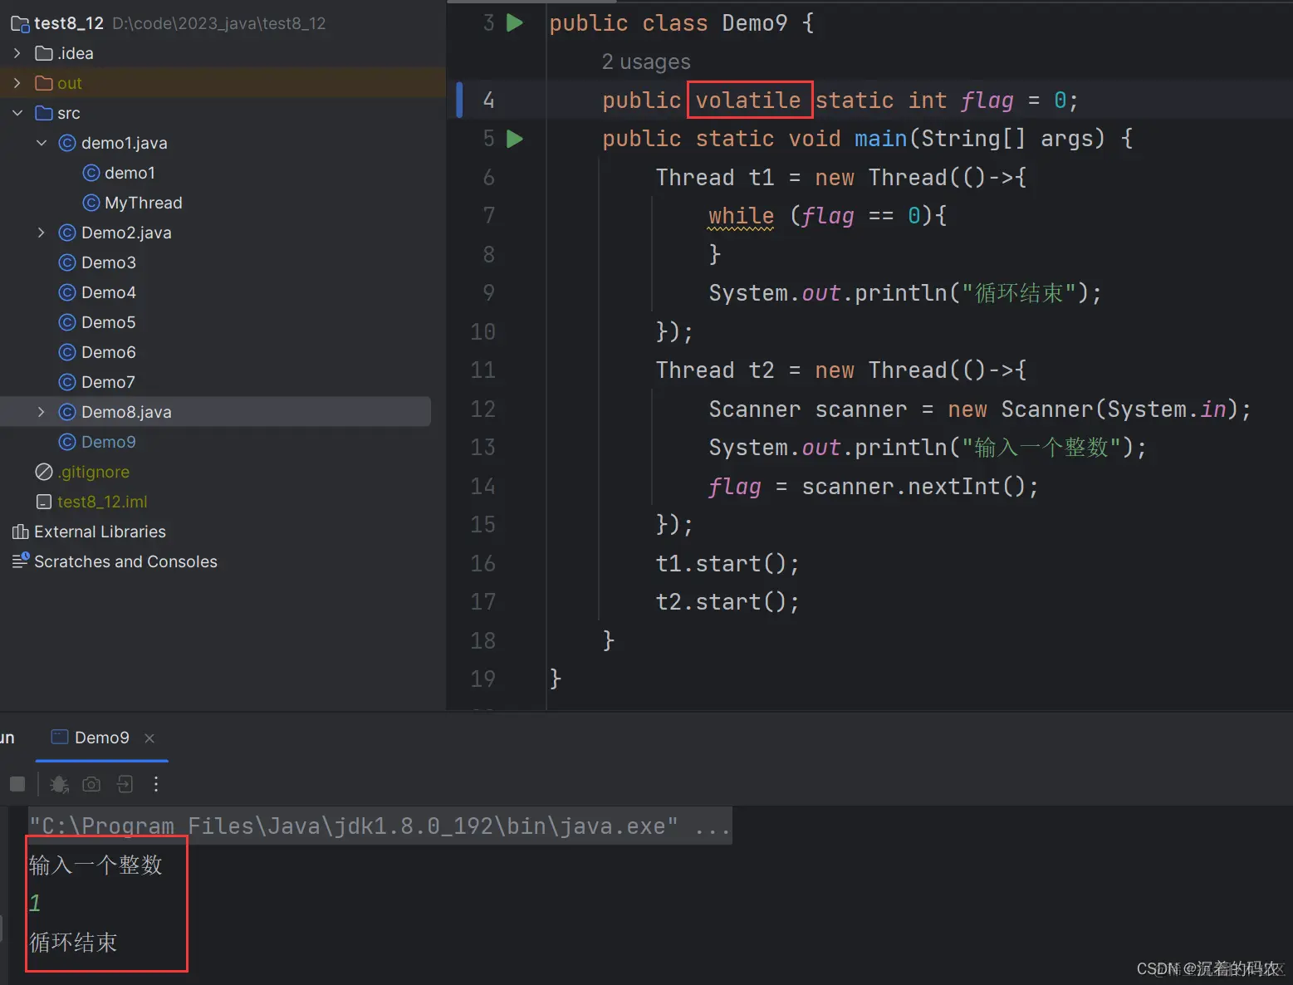Viewport: 1293px width, 985px height.
Task: Click the Demo6 class icon
Action: (67, 352)
